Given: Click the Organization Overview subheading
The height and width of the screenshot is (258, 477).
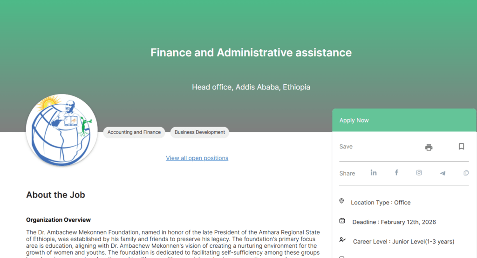Looking at the screenshot, I should pos(58,220).
